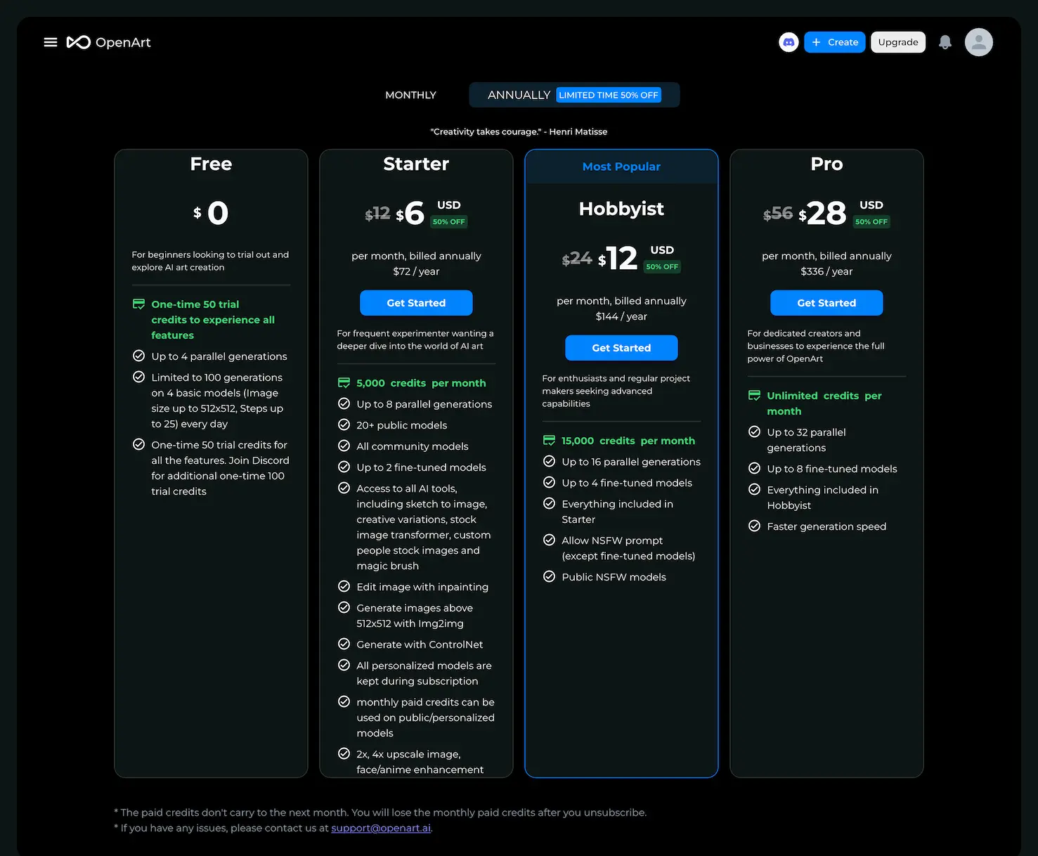This screenshot has width=1038, height=856.
Task: Click the green credits icon in the Pro plan
Action: (x=754, y=395)
